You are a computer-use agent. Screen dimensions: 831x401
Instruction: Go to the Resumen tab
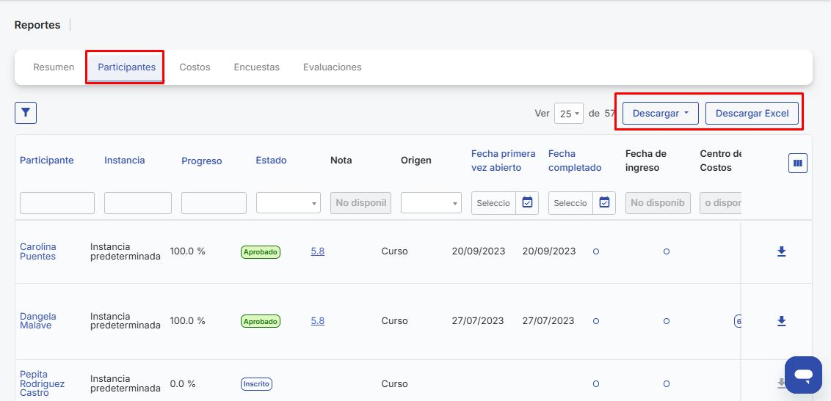coord(54,67)
